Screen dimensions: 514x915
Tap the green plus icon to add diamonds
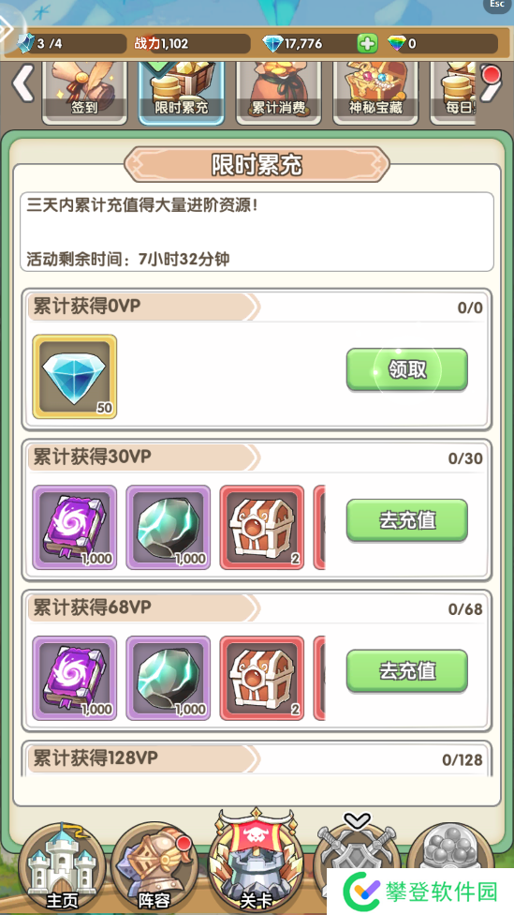[367, 44]
